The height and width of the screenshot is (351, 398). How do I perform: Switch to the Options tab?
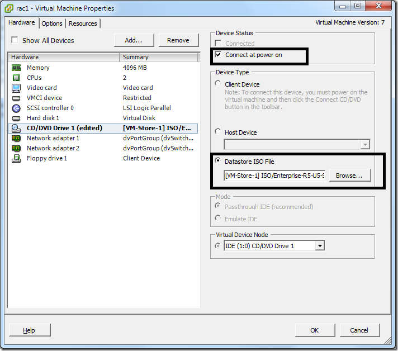(x=52, y=23)
